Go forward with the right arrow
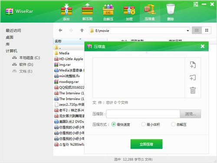 (x=71, y=30)
